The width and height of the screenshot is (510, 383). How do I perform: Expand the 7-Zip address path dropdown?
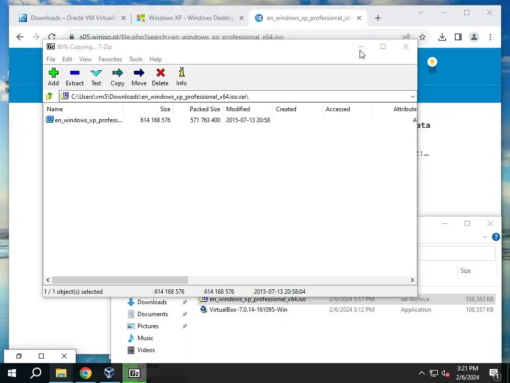(x=412, y=96)
